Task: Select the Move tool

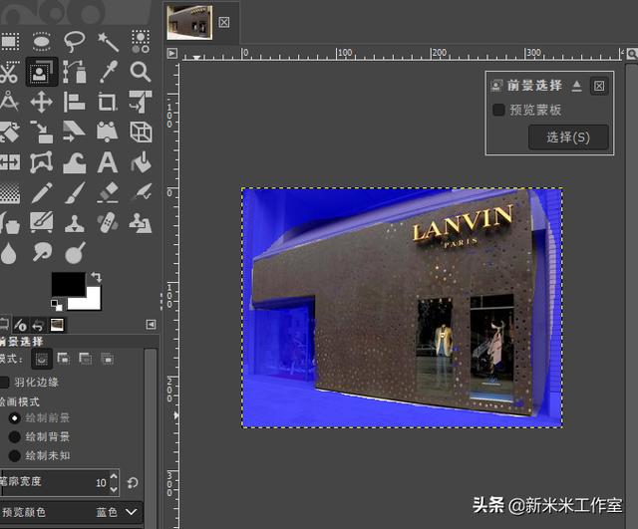Action: [x=42, y=102]
